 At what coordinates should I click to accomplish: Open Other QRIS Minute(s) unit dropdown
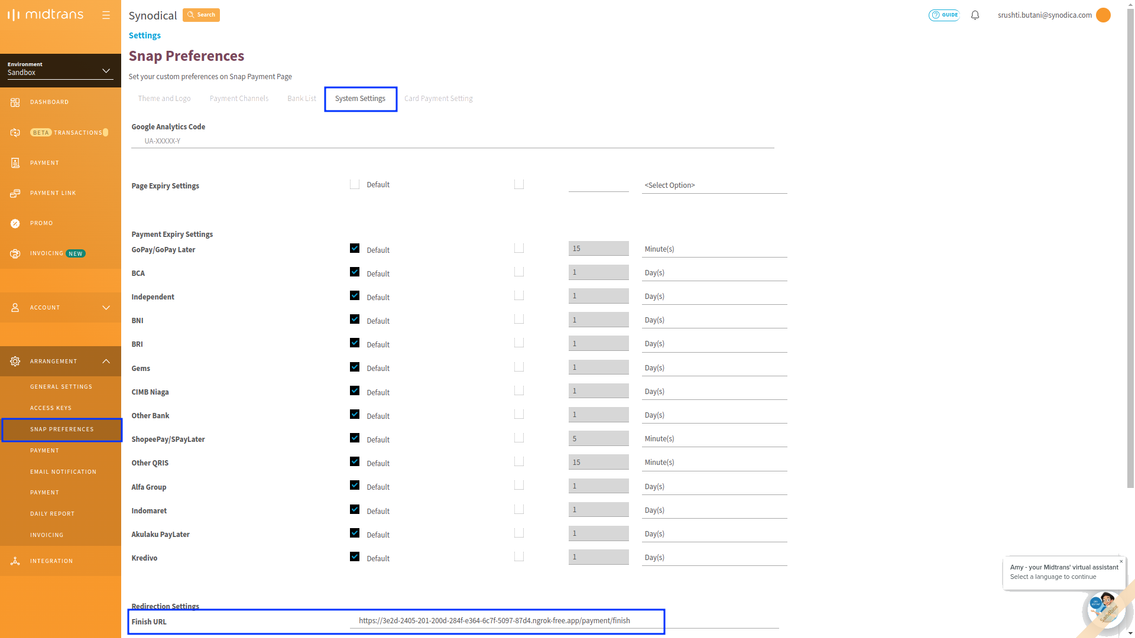714,463
